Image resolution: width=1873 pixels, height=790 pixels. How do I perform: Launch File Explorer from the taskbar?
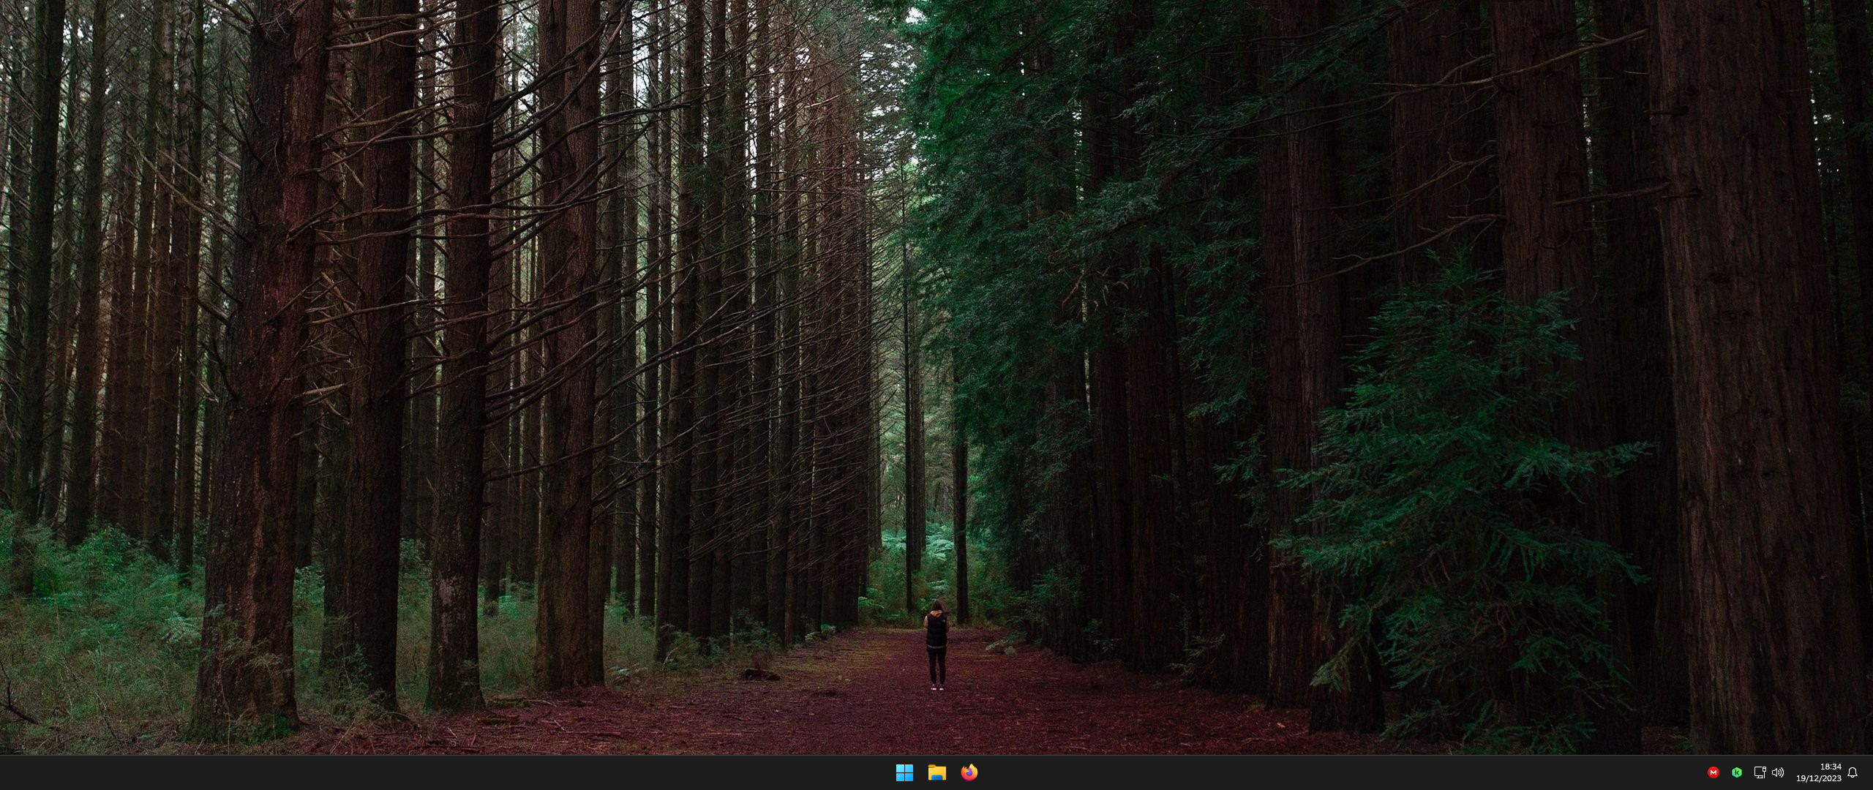click(x=936, y=772)
